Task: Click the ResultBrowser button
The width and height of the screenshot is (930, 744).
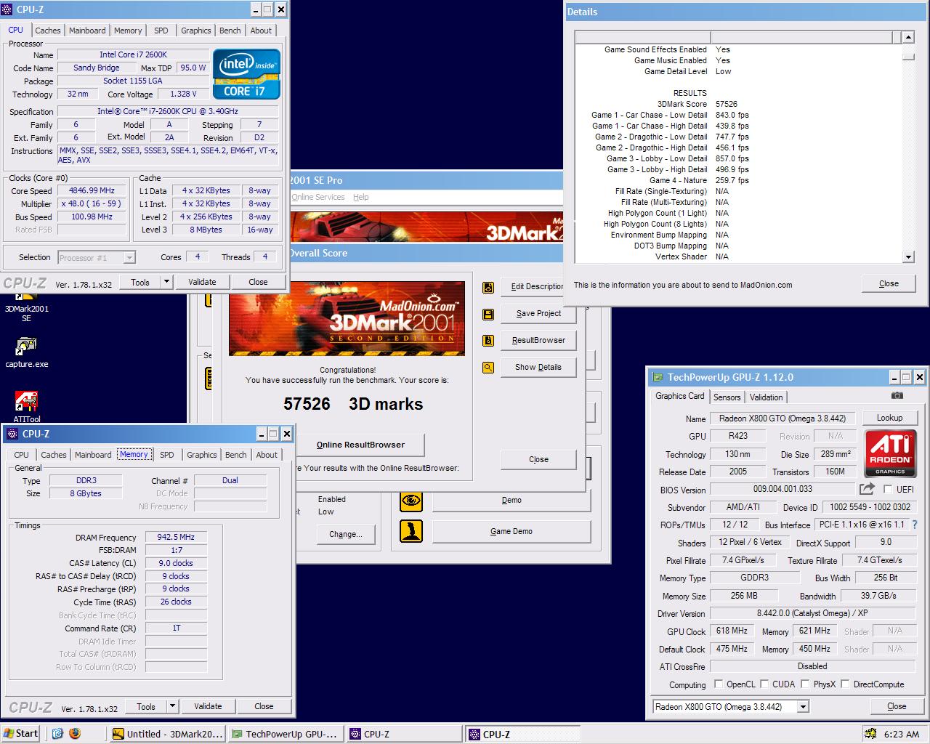Action: tap(538, 340)
